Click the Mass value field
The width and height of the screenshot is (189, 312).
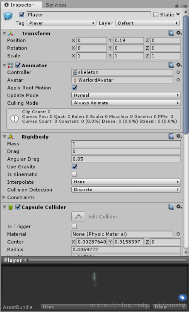[x=126, y=144]
